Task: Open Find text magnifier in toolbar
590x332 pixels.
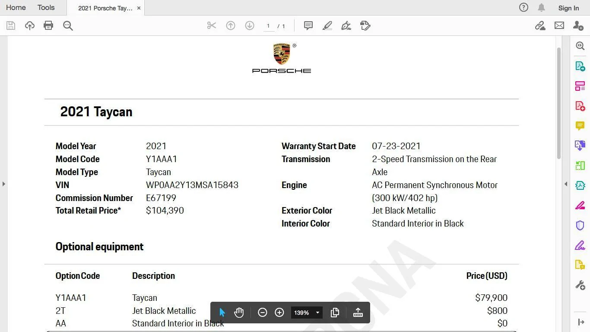Action: (x=68, y=26)
